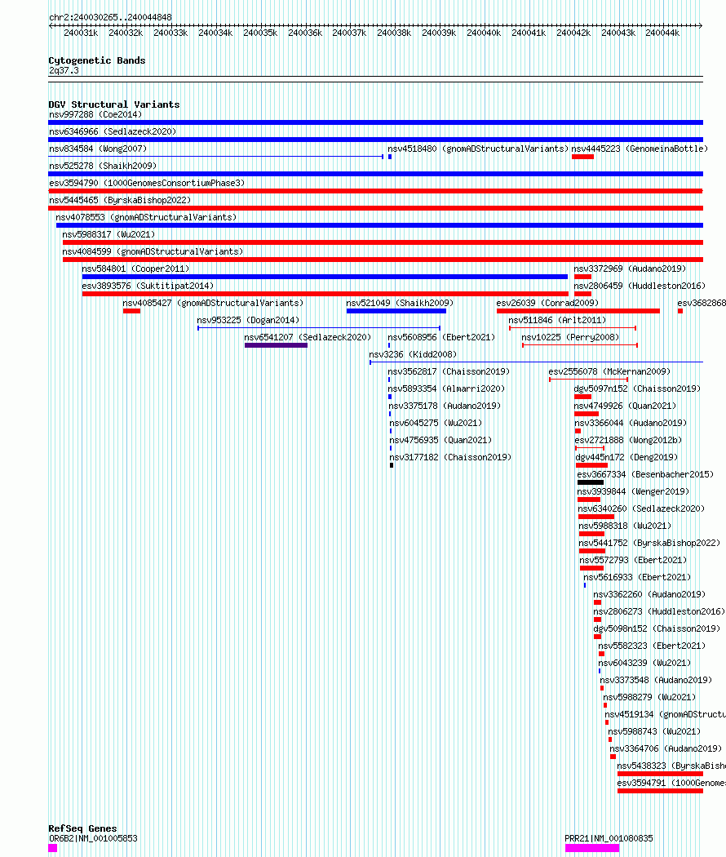The height and width of the screenshot is (857, 726).
Task: Open variant nsv834584 (Wong2007) label
Action: pyautogui.click(x=98, y=149)
